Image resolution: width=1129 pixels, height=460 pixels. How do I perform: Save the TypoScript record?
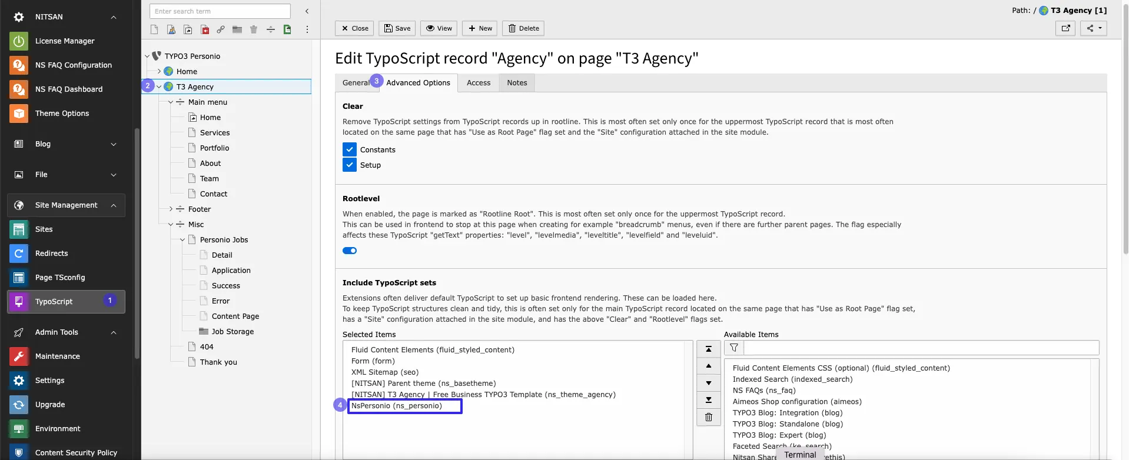point(397,28)
